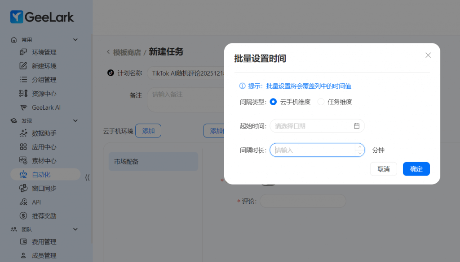The width and height of the screenshot is (460, 262).
Task: Open 新建环境 via its pencil icon
Action: (23, 66)
